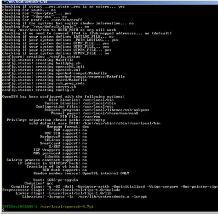
Task: Click the 'creating opensshd.init' line
Action: pos(43,67)
